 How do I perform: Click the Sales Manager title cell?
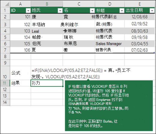pos(110,44)
